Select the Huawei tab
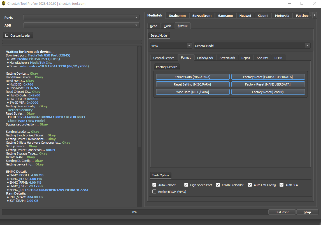 [245, 16]
